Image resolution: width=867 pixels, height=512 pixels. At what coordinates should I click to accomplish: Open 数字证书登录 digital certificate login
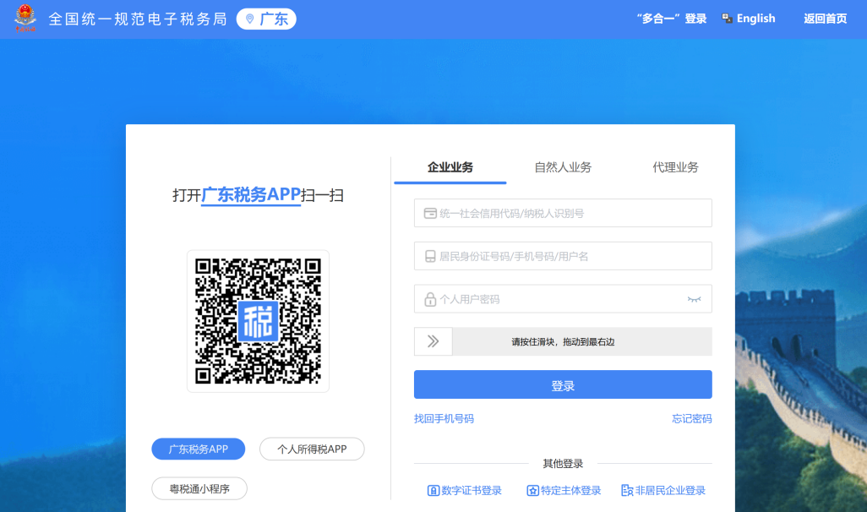[x=465, y=490]
